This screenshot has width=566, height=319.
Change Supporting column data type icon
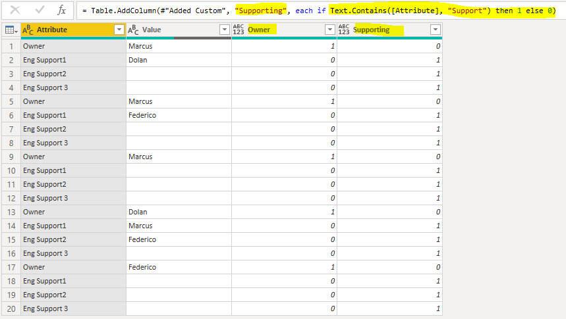(x=344, y=30)
